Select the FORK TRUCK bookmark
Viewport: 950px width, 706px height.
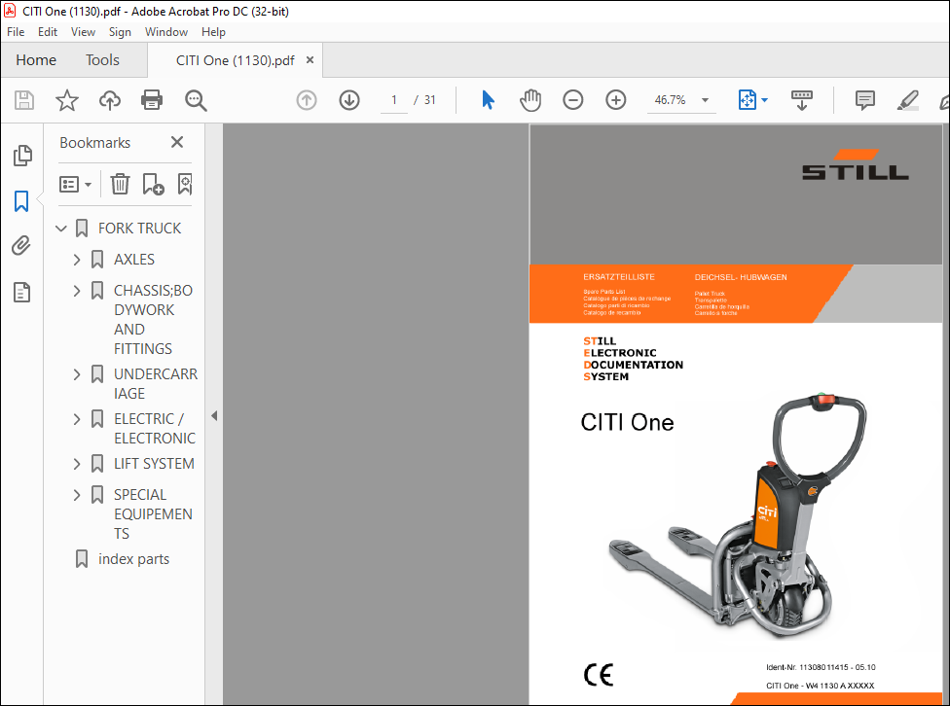coord(139,229)
